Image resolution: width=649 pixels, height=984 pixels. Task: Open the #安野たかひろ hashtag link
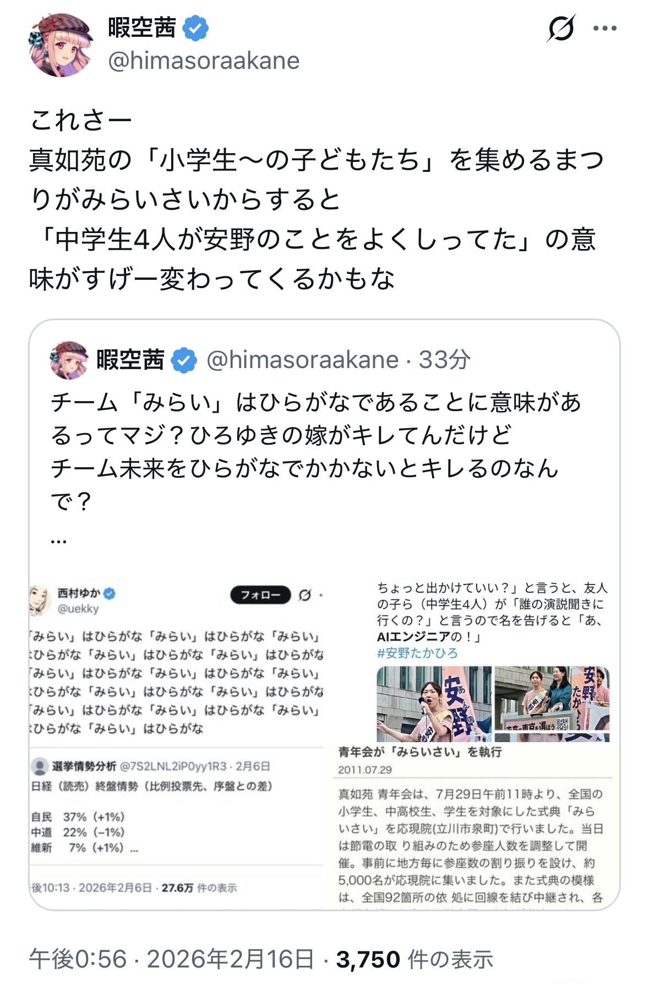pyautogui.click(x=417, y=653)
